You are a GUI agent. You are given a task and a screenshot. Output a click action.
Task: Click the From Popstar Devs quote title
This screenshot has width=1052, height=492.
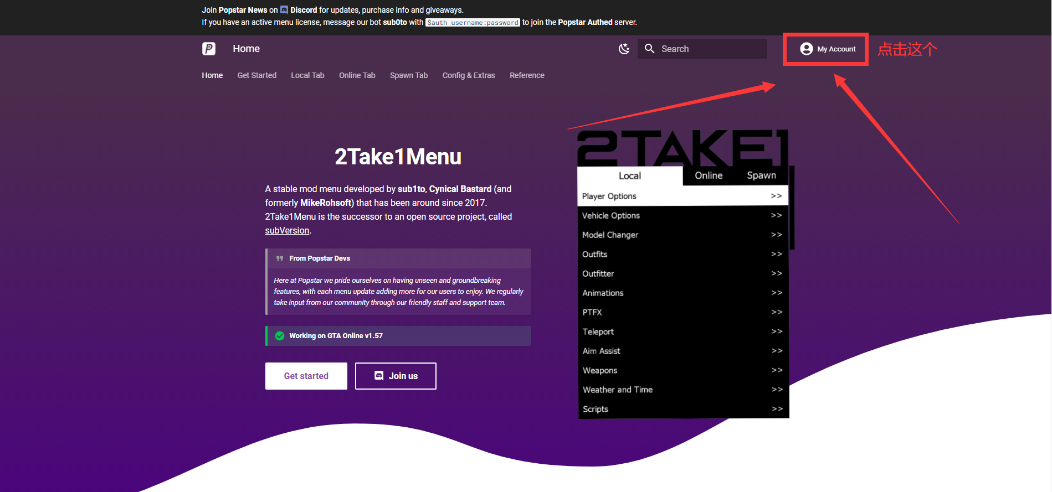tap(320, 258)
